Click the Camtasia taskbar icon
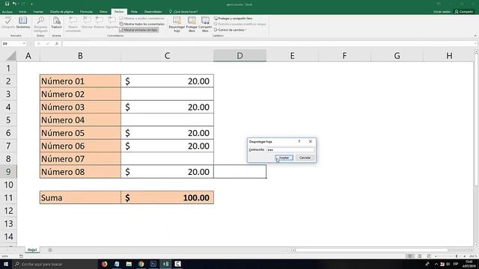Image resolution: width=479 pixels, height=269 pixels. tap(178, 264)
